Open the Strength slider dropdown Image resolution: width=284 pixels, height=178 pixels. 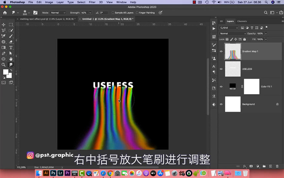pyautogui.click(x=90, y=13)
